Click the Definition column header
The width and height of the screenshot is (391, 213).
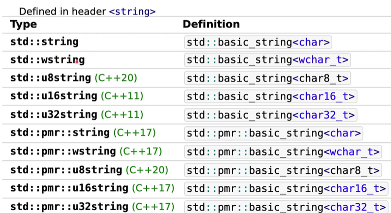(x=211, y=24)
